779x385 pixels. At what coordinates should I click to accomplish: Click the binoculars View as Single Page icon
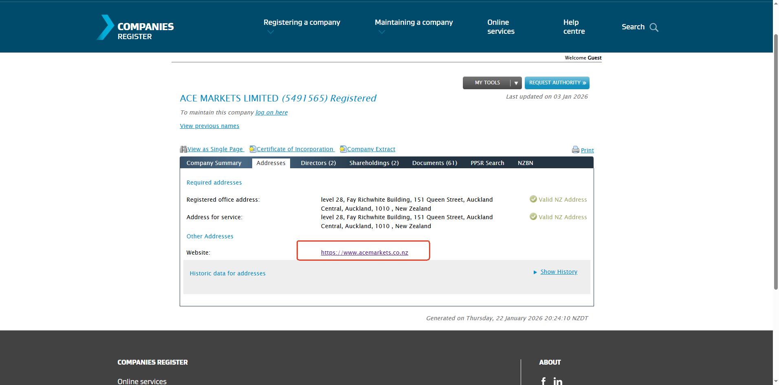pyautogui.click(x=183, y=150)
